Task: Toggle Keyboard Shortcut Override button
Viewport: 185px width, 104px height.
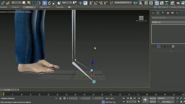Action: [85, 3]
